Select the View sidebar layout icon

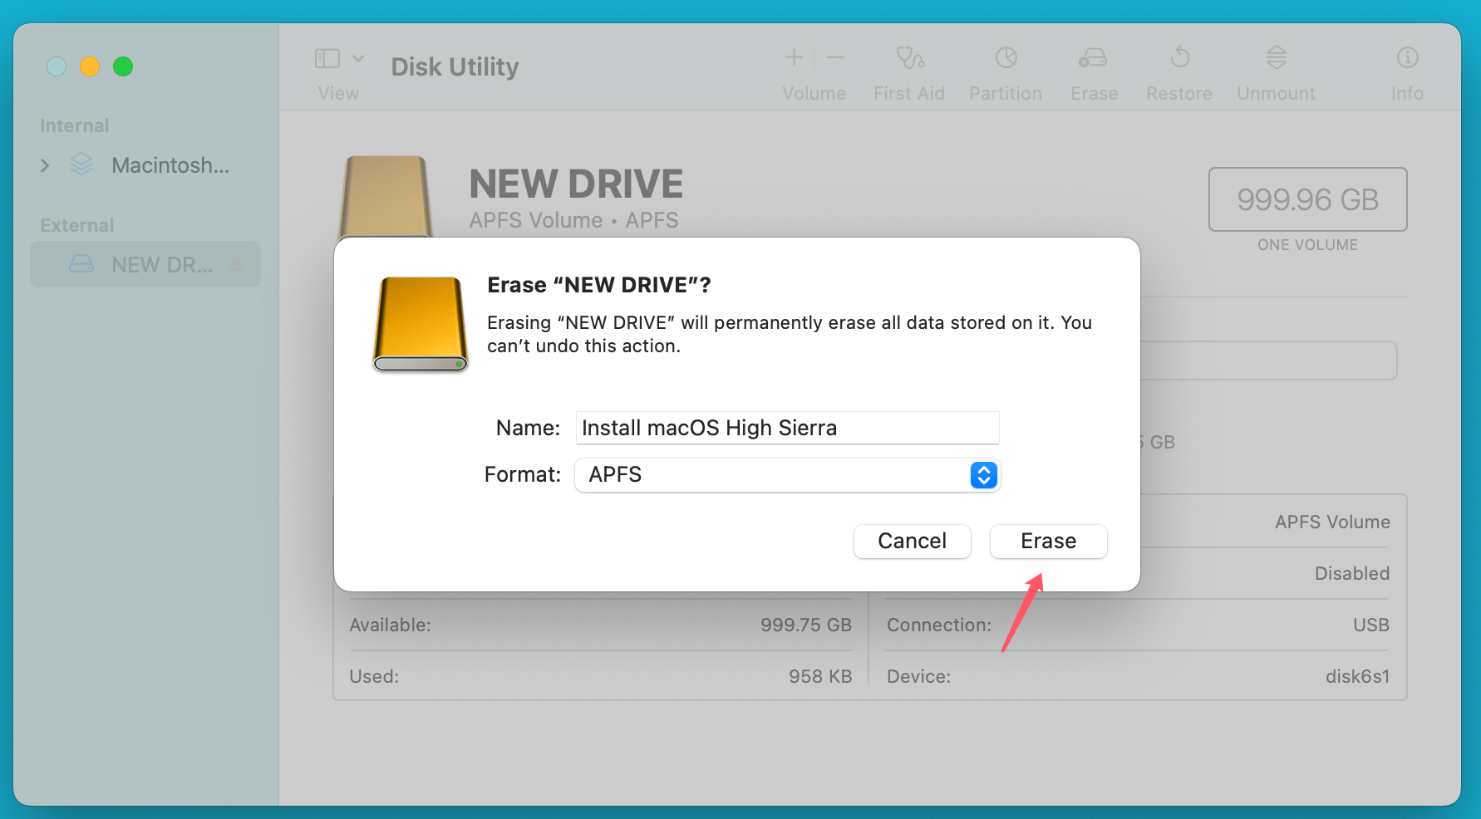[x=327, y=57]
